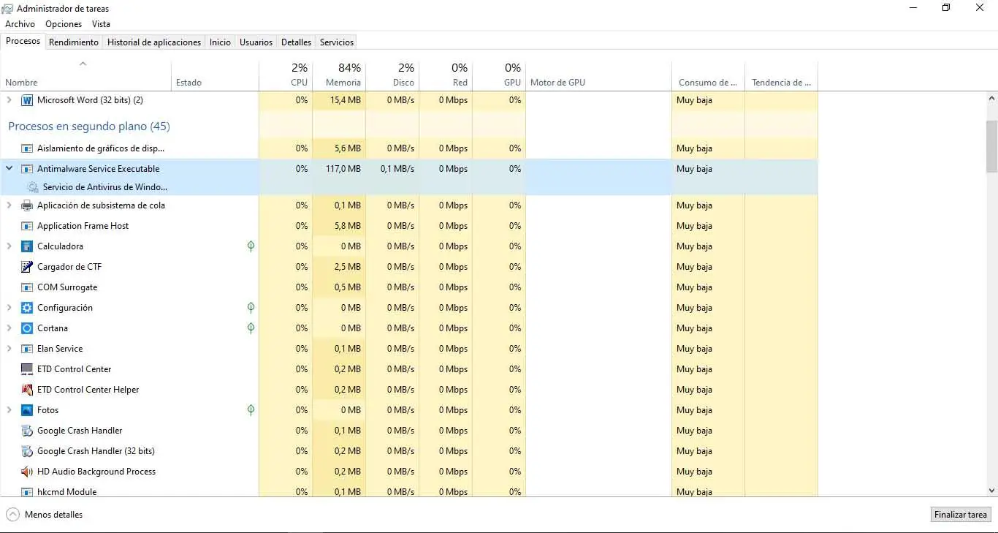The width and height of the screenshot is (998, 533).
Task: Click the Cortana circle icon
Action: [27, 328]
